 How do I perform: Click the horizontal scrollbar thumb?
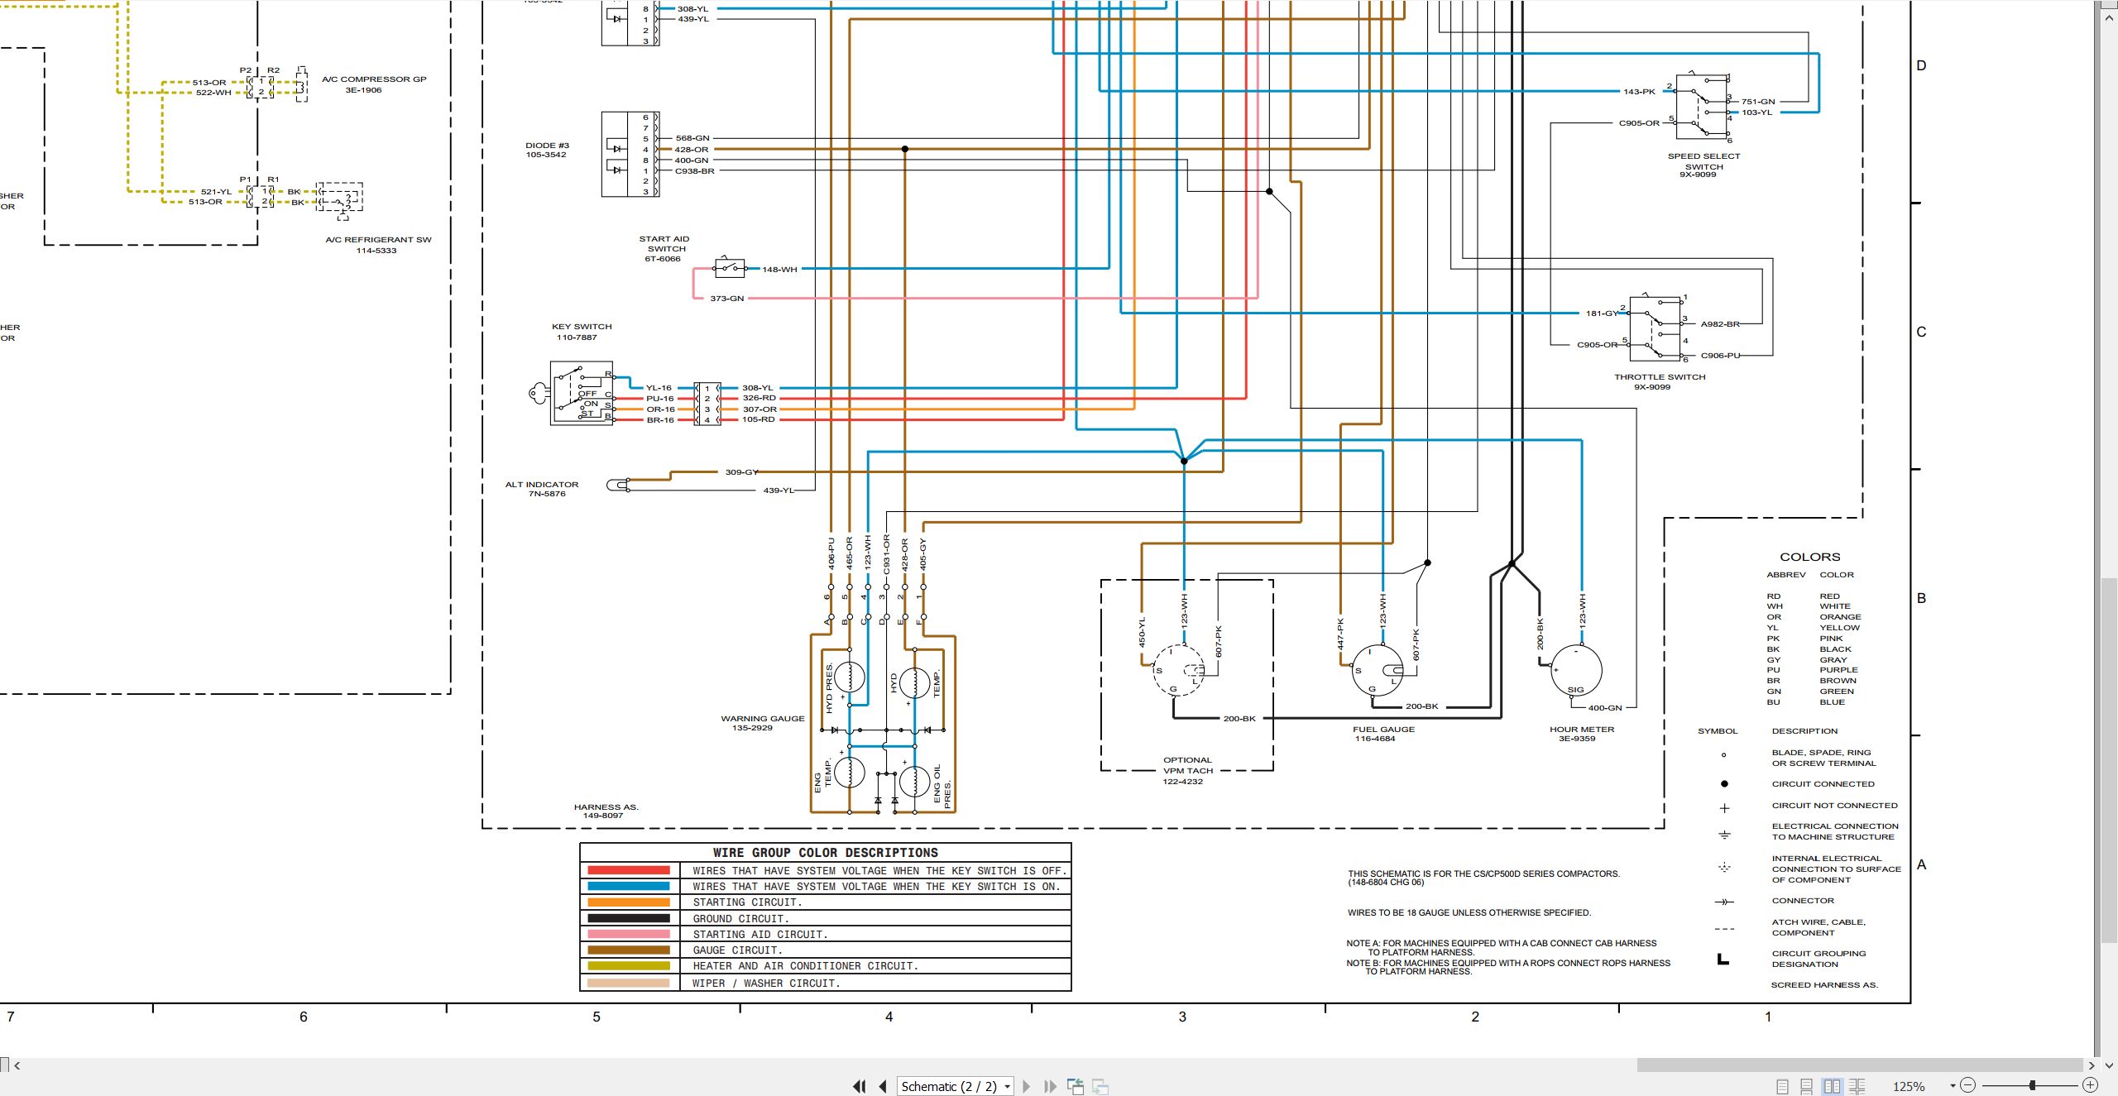pyautogui.click(x=1860, y=1065)
